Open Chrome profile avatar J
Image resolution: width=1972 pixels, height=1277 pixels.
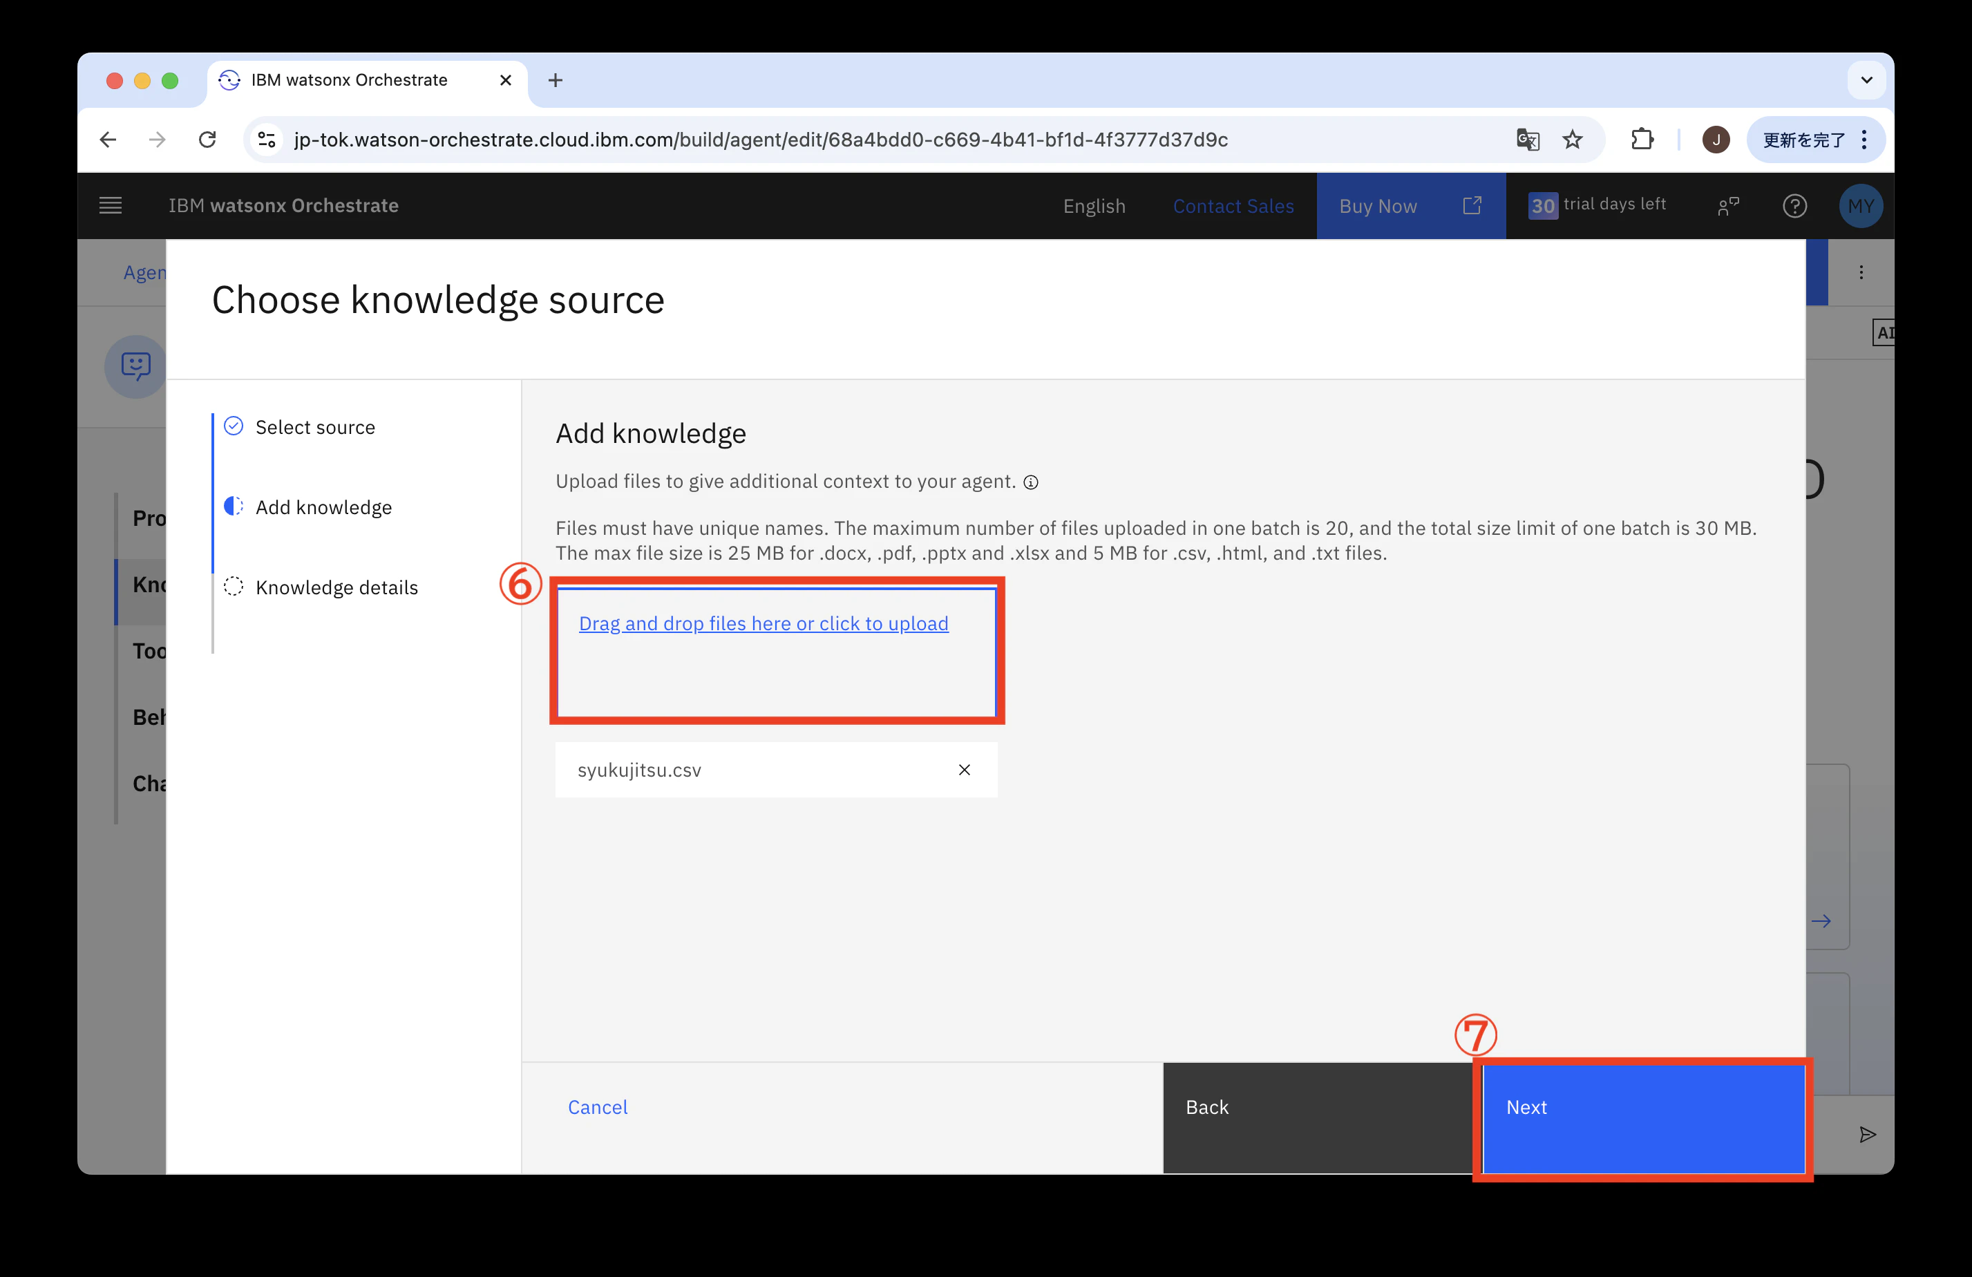click(x=1715, y=139)
